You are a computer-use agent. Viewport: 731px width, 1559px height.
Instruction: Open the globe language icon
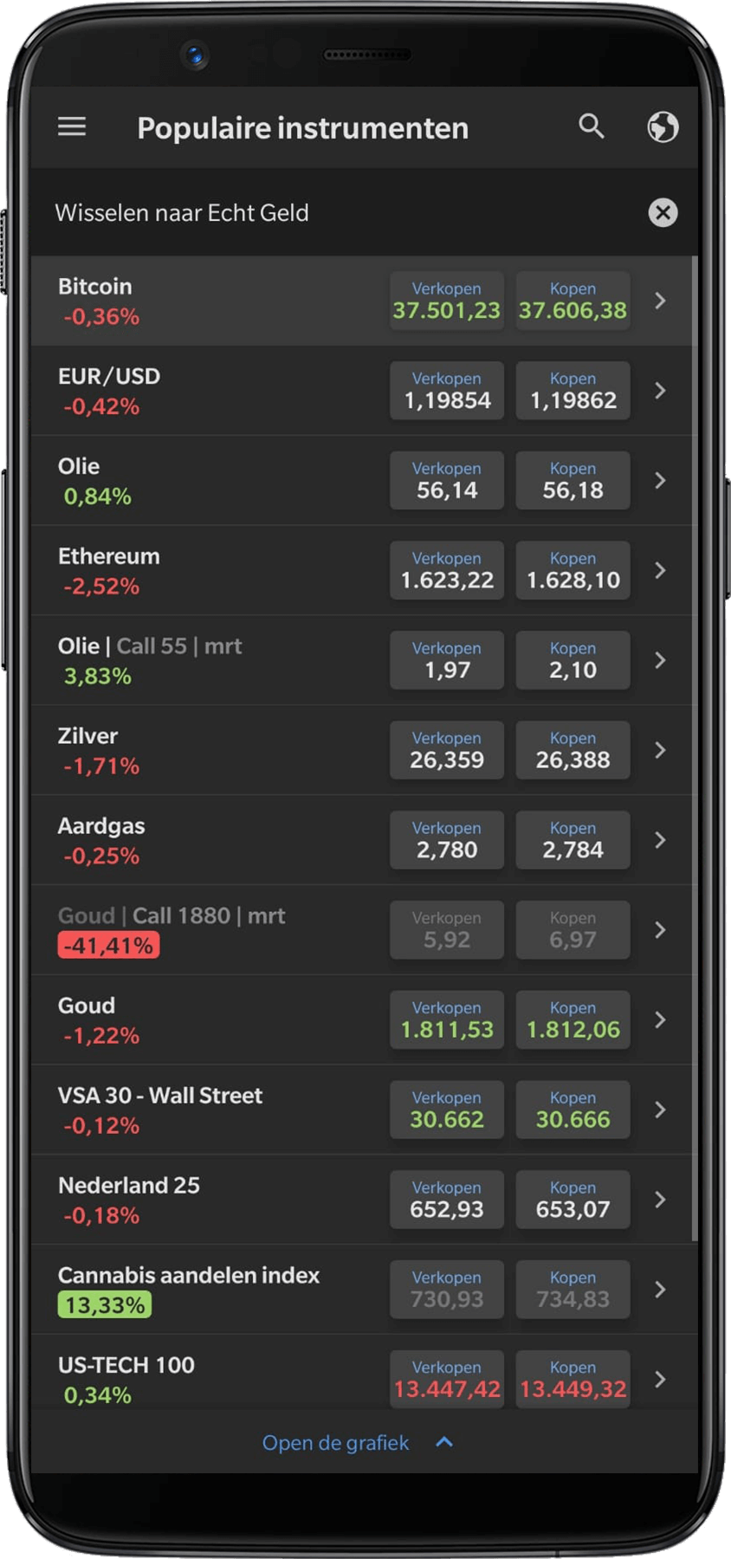[x=663, y=127]
